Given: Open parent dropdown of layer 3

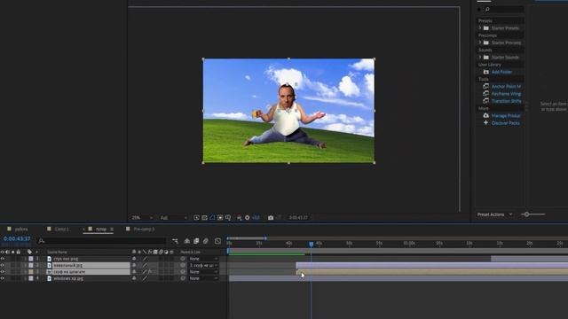Looking at the screenshot, I should [x=203, y=272].
